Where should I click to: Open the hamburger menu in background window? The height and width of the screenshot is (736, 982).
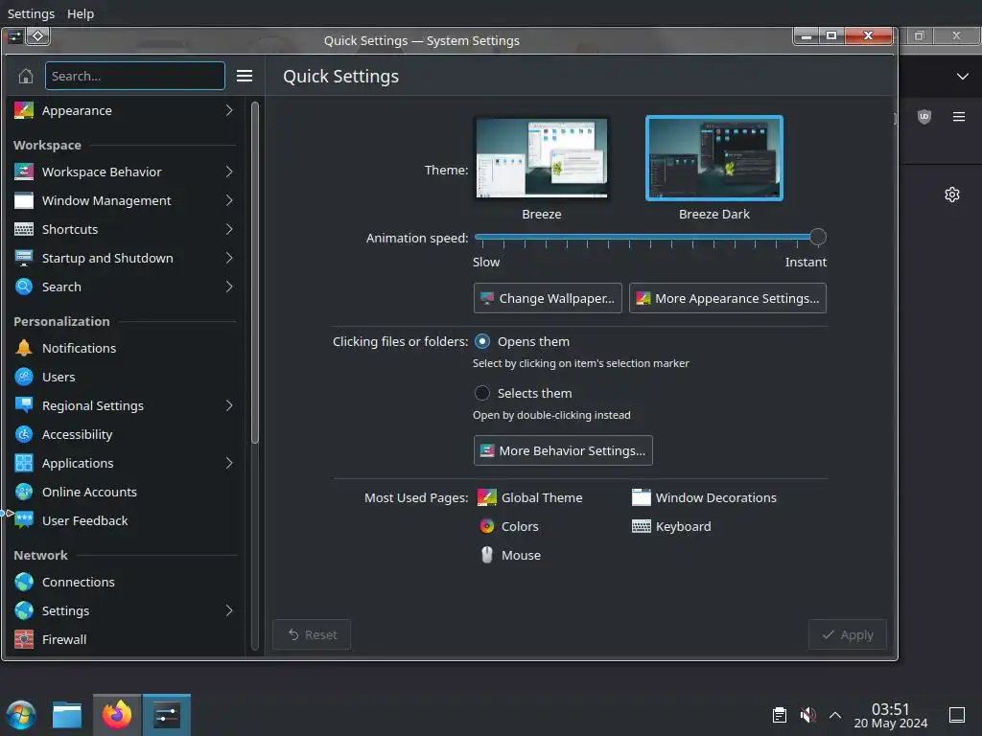click(x=959, y=117)
